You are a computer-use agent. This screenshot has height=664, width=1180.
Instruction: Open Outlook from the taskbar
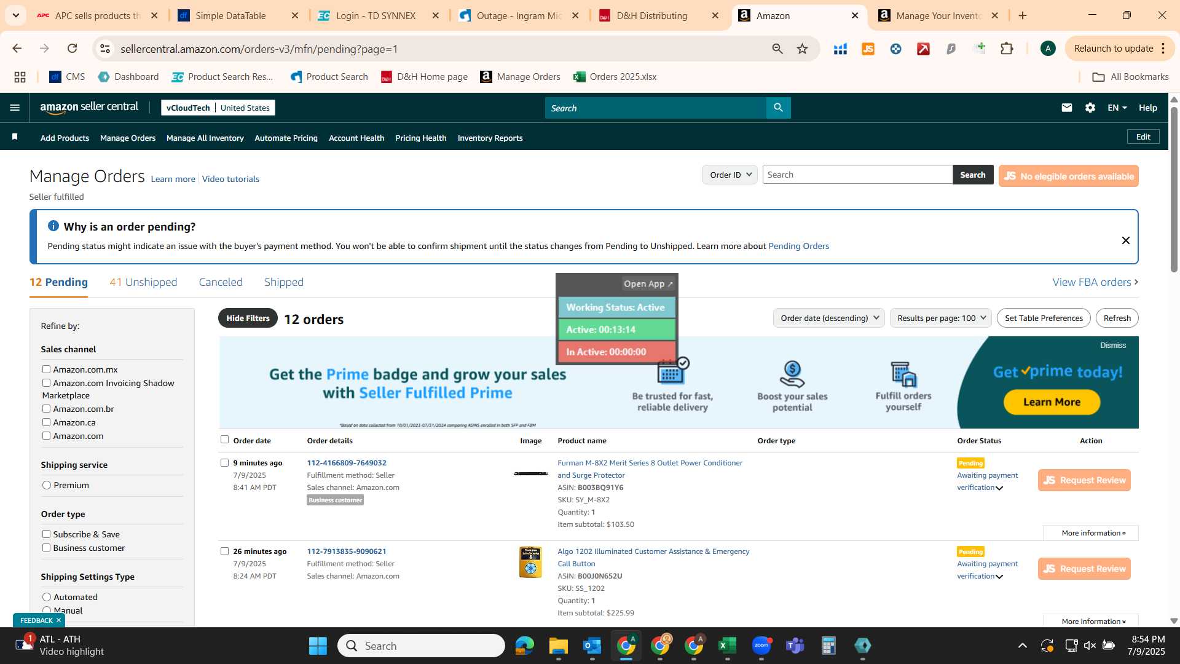coord(592,646)
